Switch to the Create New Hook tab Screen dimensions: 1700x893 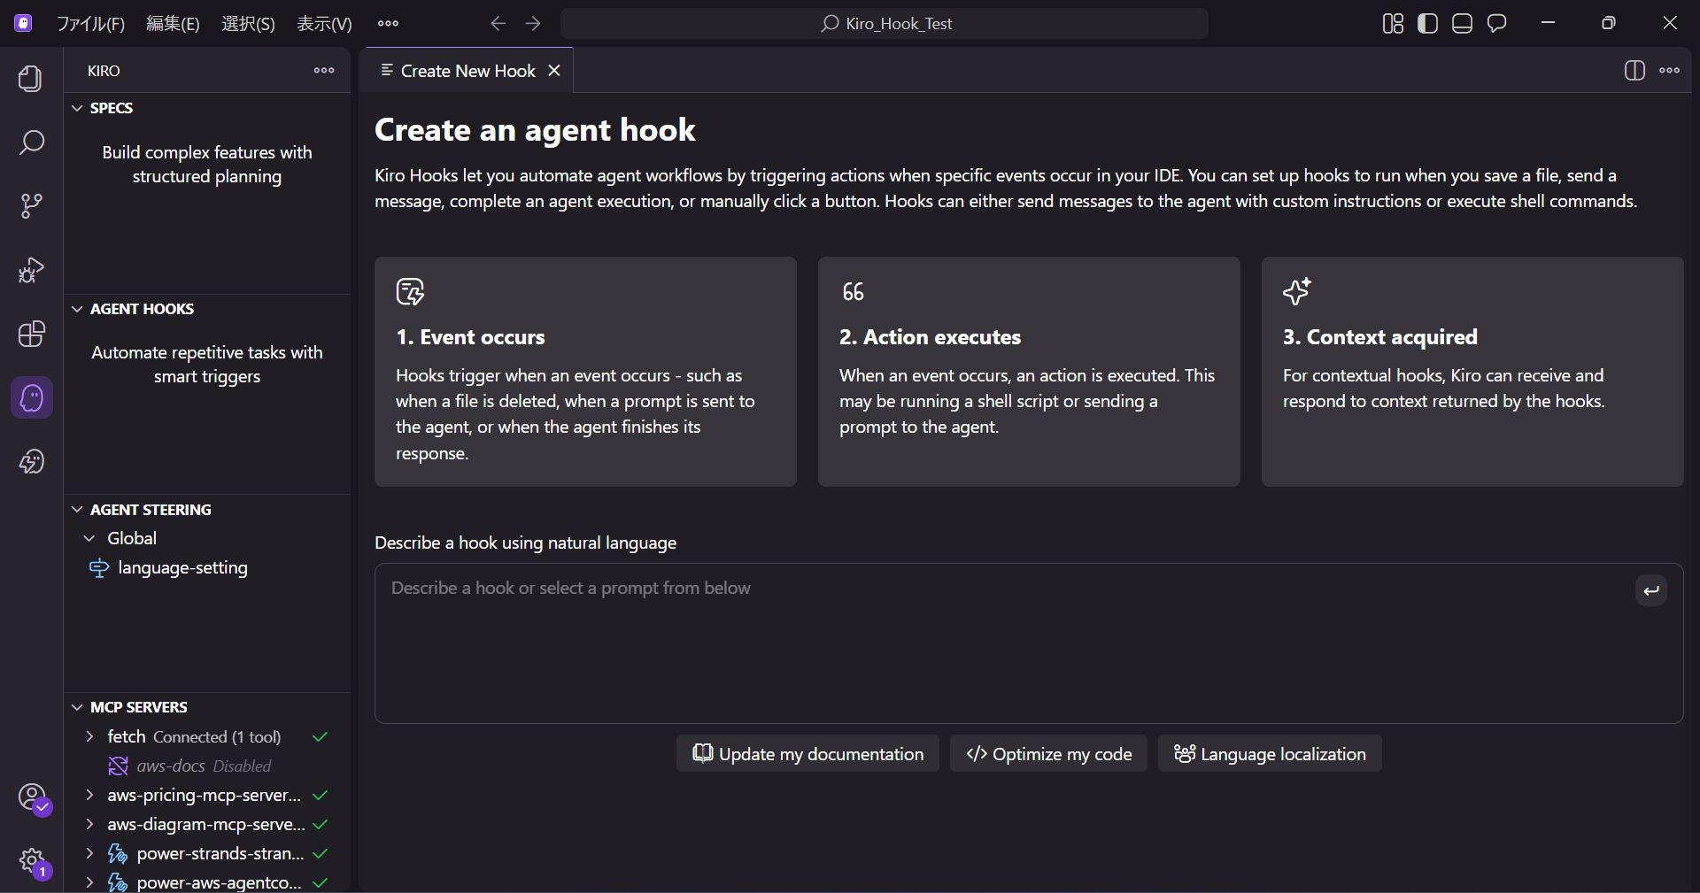(x=468, y=71)
